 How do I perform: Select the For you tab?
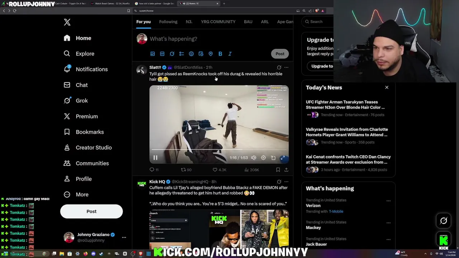pyautogui.click(x=143, y=22)
